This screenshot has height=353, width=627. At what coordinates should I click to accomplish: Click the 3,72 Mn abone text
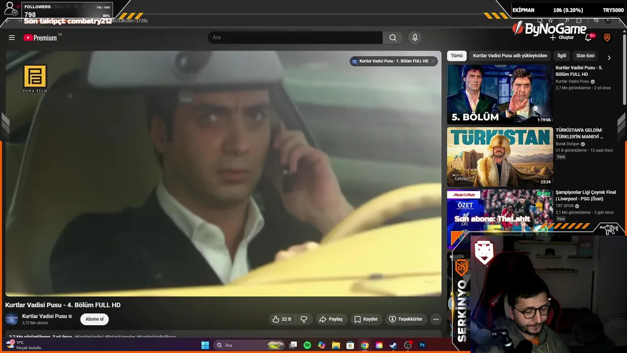click(35, 323)
